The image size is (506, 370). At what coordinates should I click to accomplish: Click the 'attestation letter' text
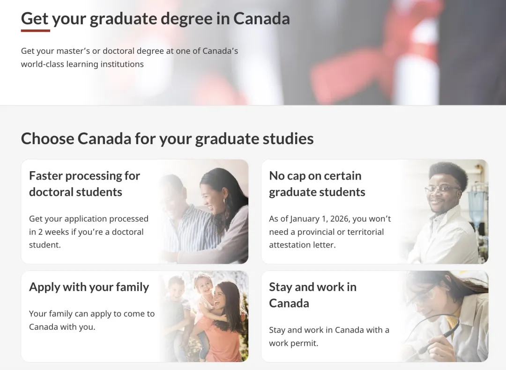[302, 245]
